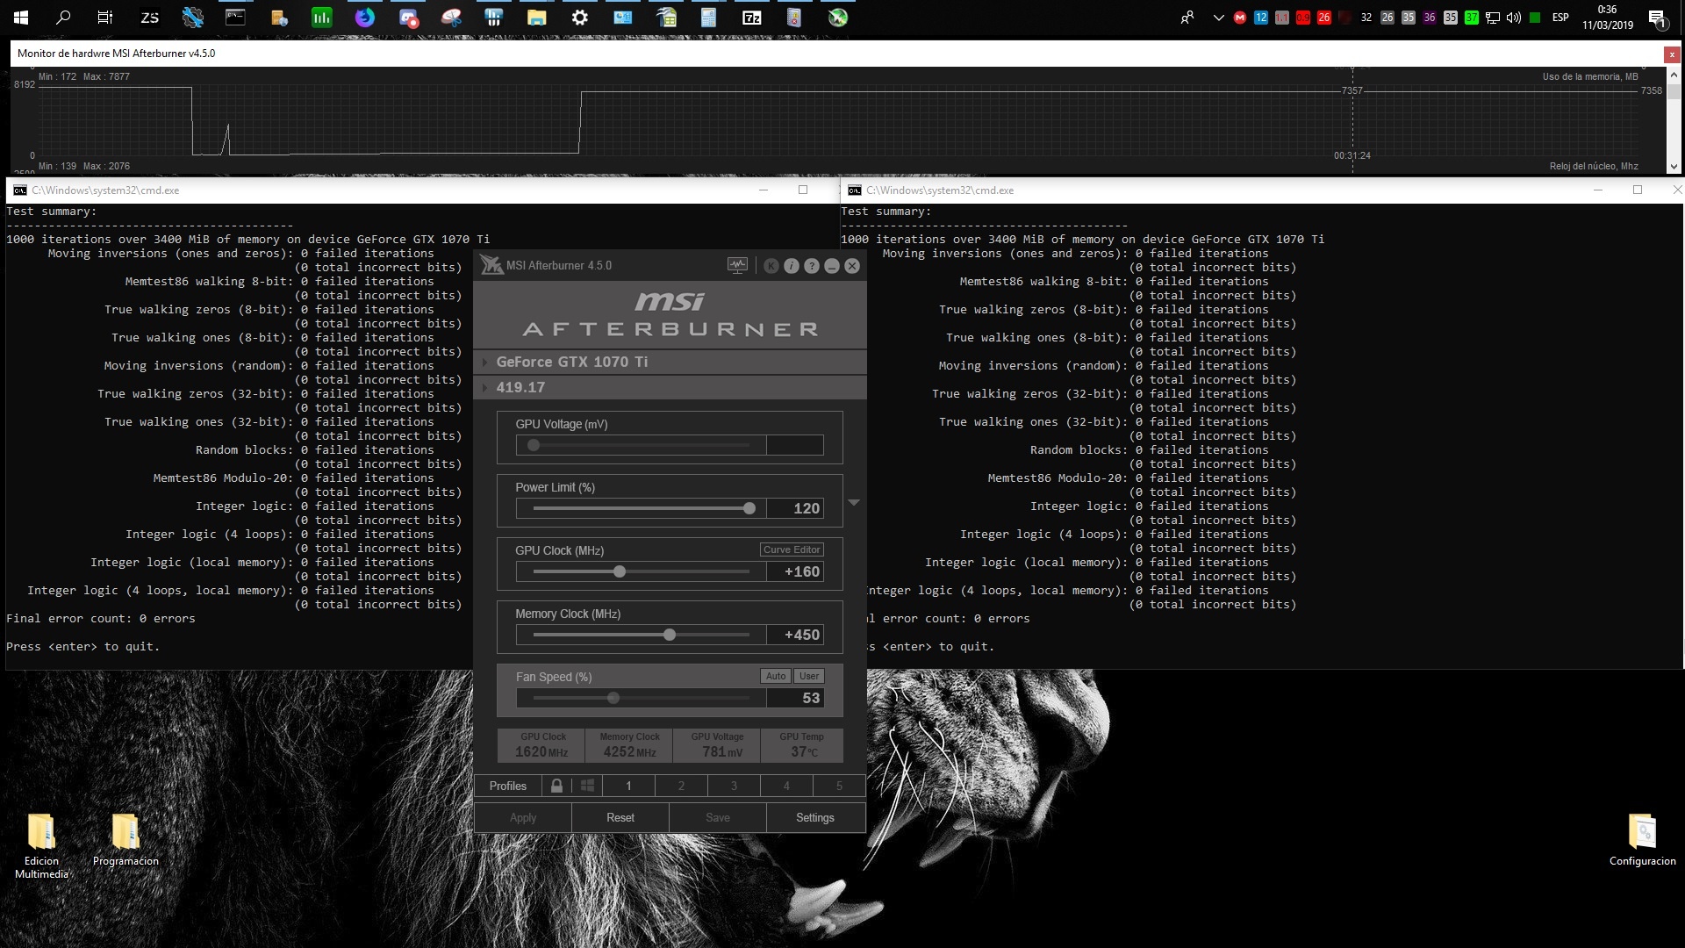This screenshot has height=948, width=1685.
Task: Switch input language via ESP indicator
Action: [x=1560, y=17]
